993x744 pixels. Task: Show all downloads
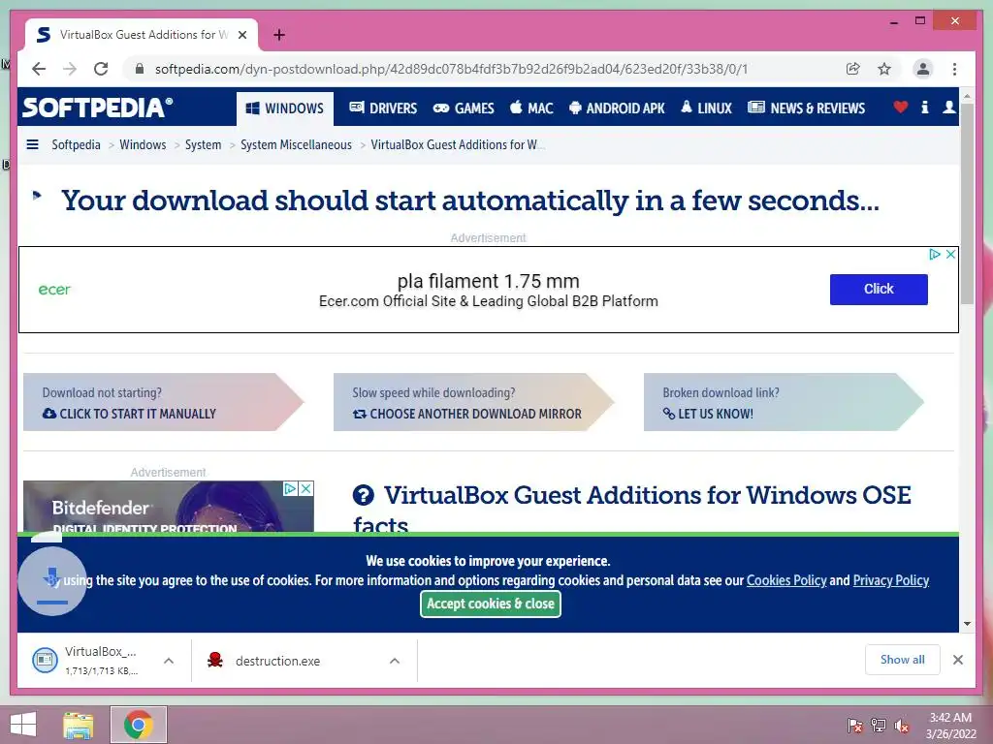903,660
